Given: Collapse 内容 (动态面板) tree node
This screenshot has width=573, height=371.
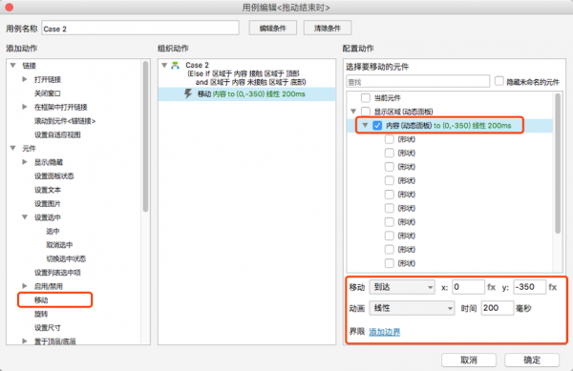Looking at the screenshot, I should coord(365,126).
